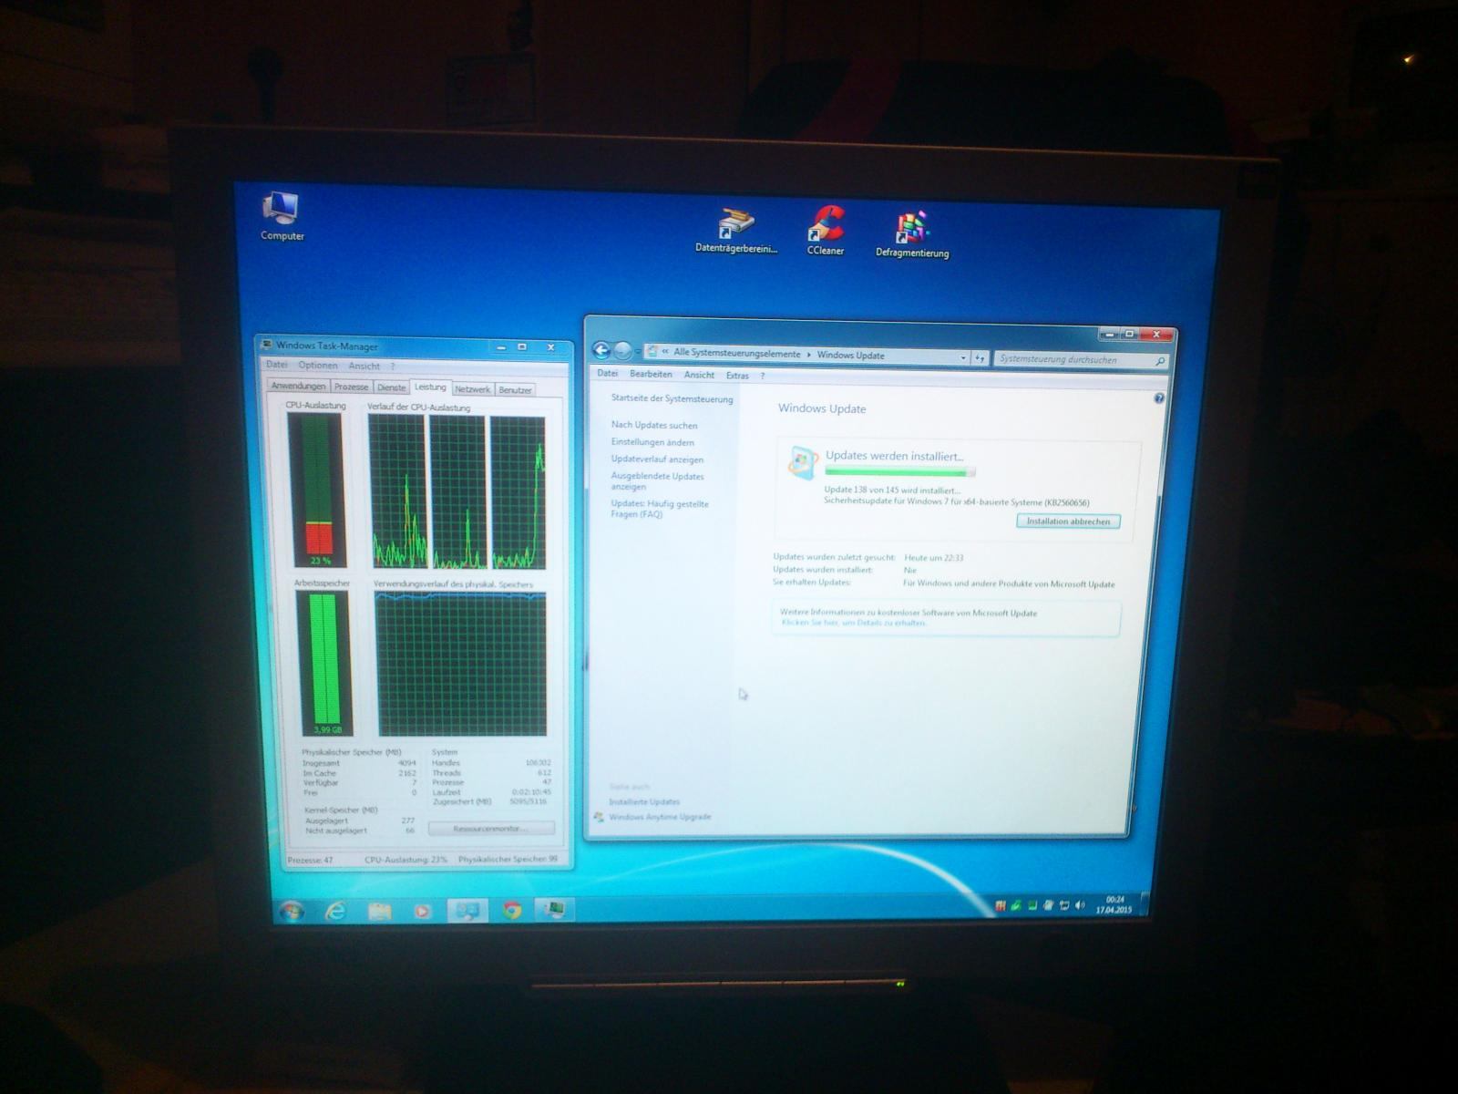Click the Control Panel icon in address bar
This screenshot has width=1458, height=1094.
click(652, 352)
